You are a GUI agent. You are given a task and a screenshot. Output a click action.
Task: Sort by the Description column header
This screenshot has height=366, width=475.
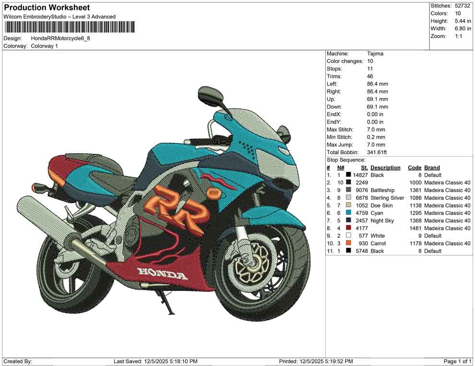point(385,167)
